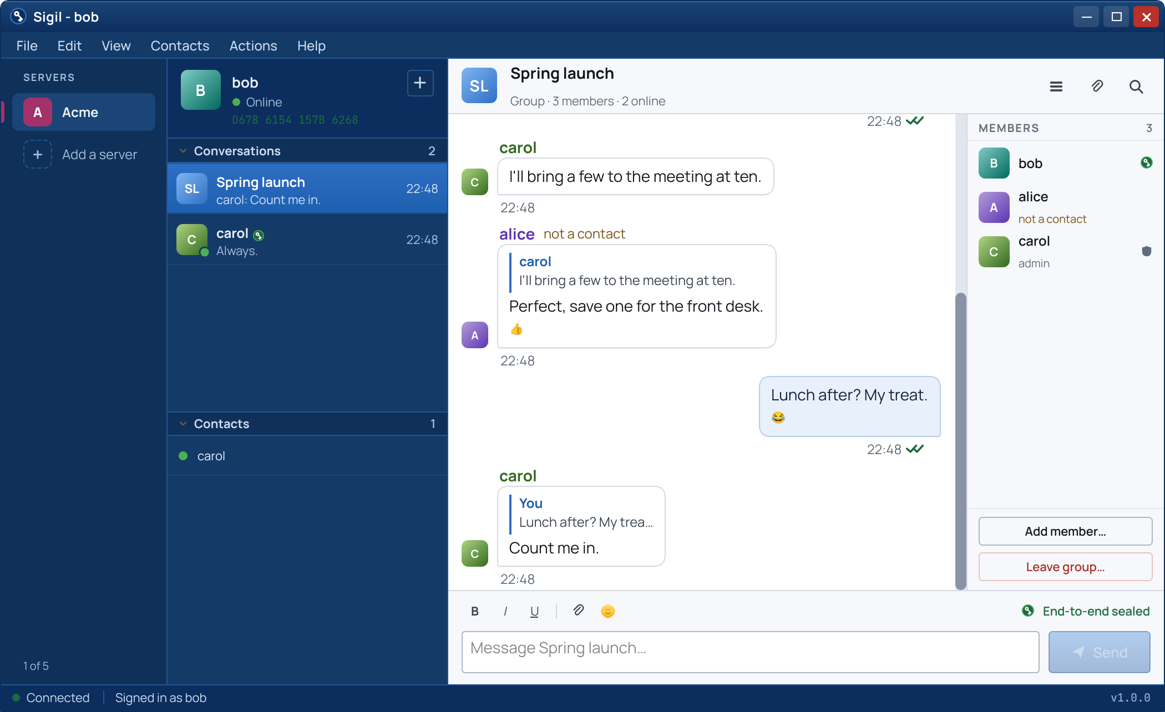The width and height of the screenshot is (1165, 712).
Task: Click the Acme server icon
Action: (x=38, y=112)
